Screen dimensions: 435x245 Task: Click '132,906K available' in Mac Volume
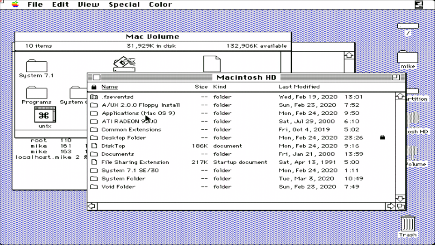(x=256, y=46)
